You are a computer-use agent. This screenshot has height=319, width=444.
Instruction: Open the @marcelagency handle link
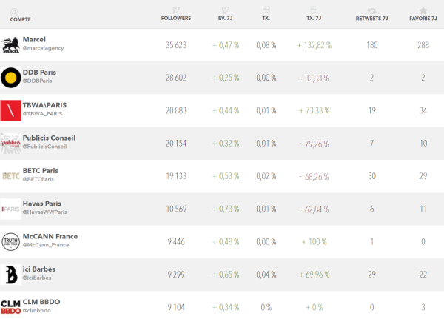[x=44, y=48]
